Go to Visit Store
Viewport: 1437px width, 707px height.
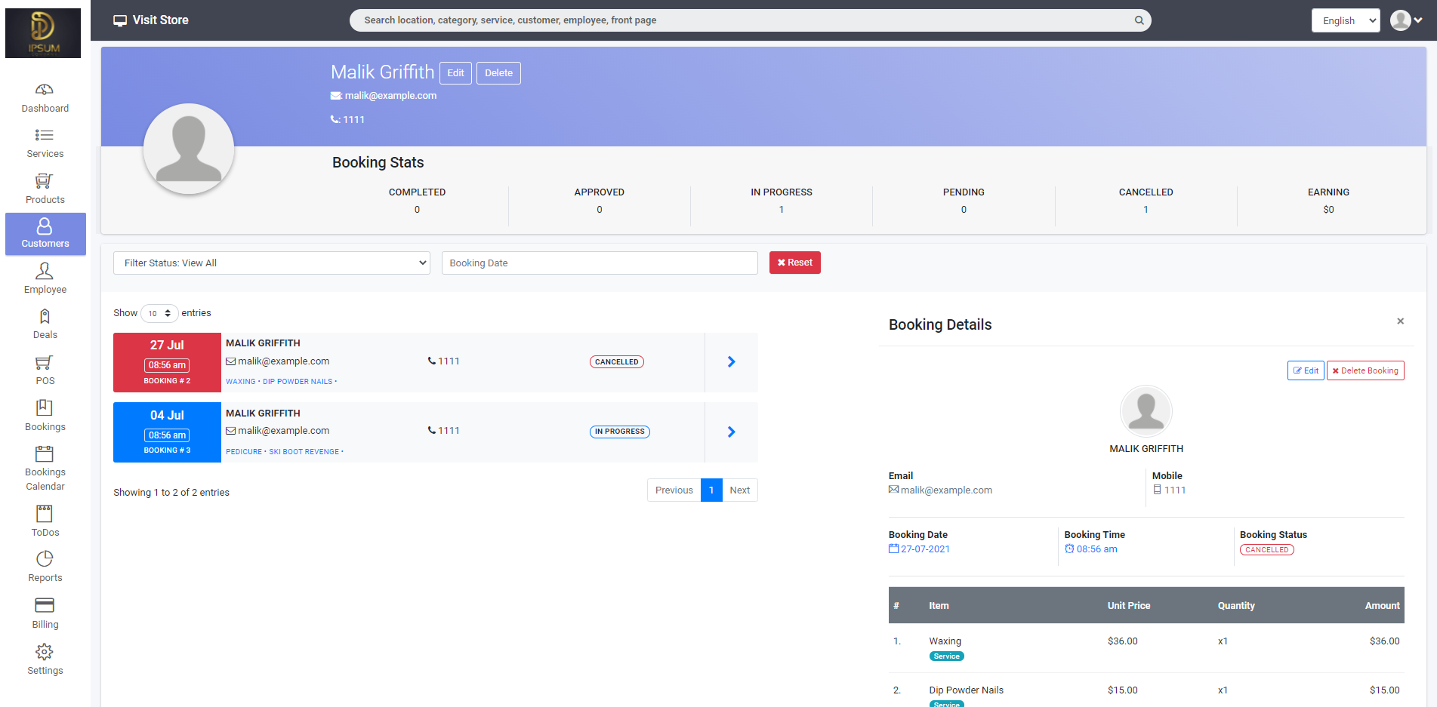click(x=150, y=20)
